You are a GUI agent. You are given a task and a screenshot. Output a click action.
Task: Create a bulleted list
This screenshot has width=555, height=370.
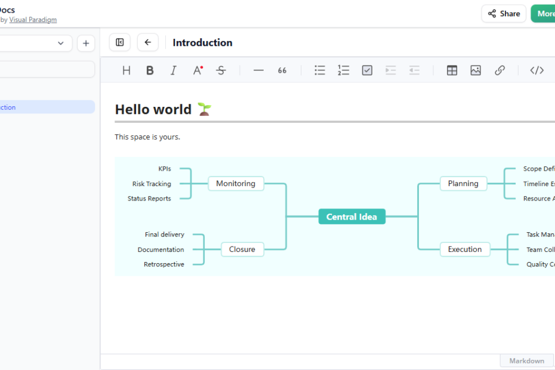320,70
